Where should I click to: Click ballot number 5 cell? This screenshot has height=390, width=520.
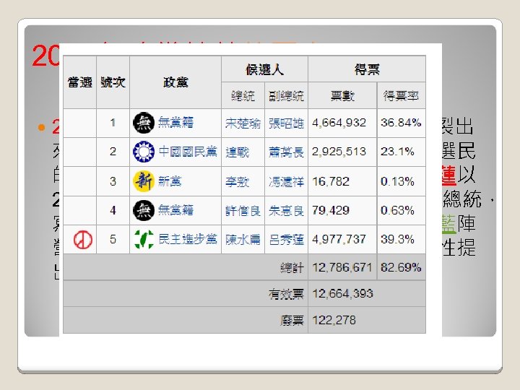[113, 240]
